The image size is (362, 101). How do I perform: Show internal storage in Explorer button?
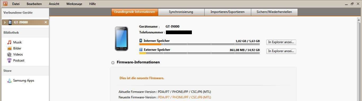(x=281, y=42)
